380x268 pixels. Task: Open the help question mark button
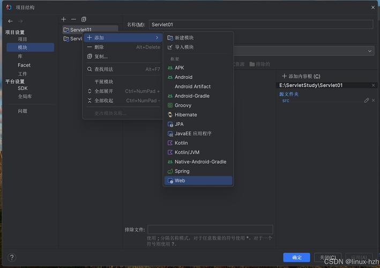(12, 258)
